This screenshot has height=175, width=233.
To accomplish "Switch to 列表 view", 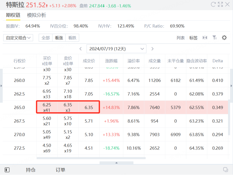I will pos(180,38).
